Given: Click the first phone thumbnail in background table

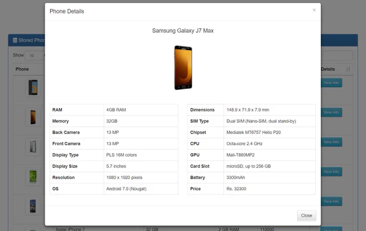Looking at the screenshot, I should [33, 88].
